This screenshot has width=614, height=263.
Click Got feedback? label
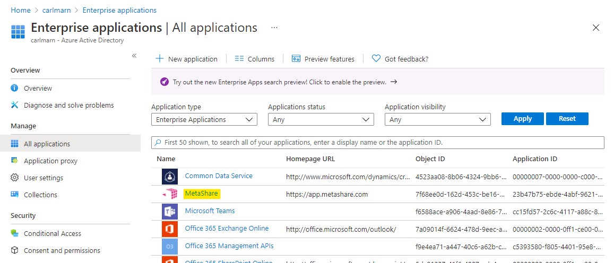[407, 59]
